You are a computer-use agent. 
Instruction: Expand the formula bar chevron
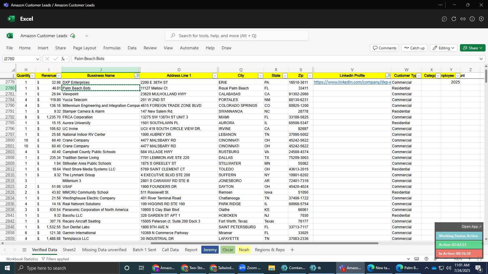481,59
